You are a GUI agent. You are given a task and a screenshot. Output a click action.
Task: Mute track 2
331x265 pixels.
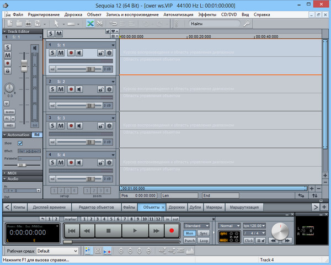[x=61, y=89]
